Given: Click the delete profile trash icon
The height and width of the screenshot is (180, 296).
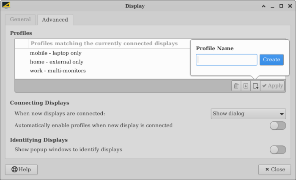Looking at the screenshot, I should coord(236,86).
